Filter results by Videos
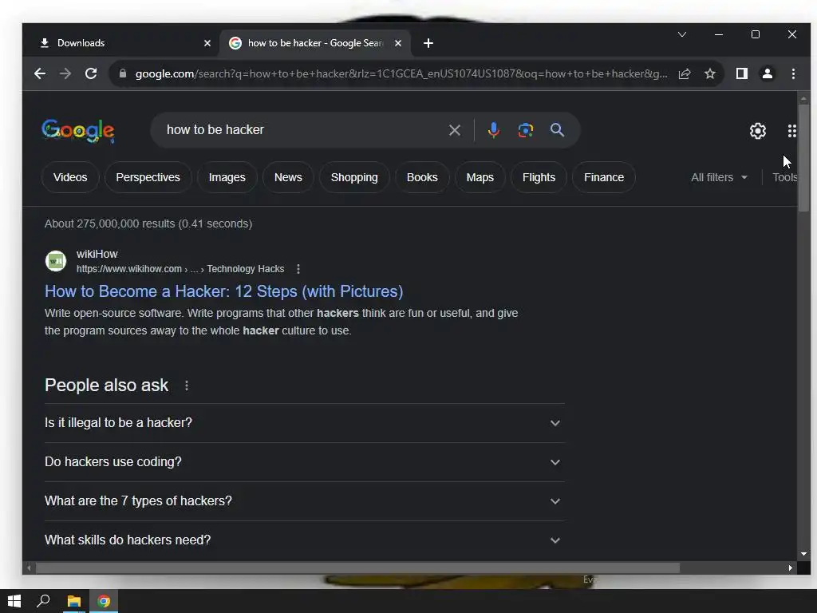 pos(70,178)
